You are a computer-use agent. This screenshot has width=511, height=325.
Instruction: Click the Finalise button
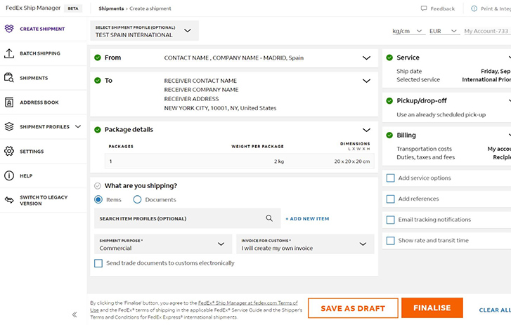coord(432,307)
